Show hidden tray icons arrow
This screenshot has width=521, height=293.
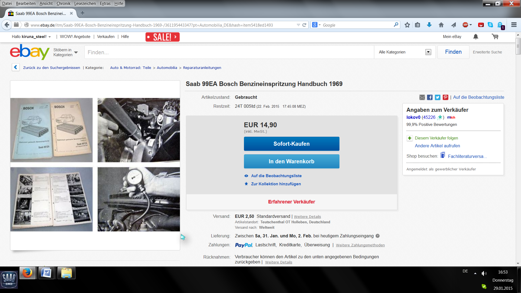[x=475, y=273]
